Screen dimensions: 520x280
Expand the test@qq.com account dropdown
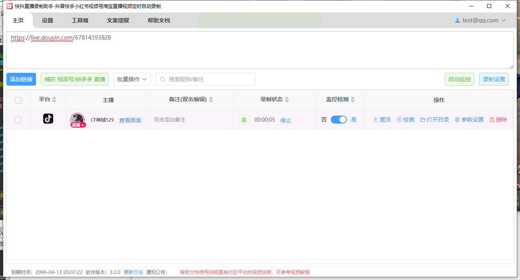[503, 20]
